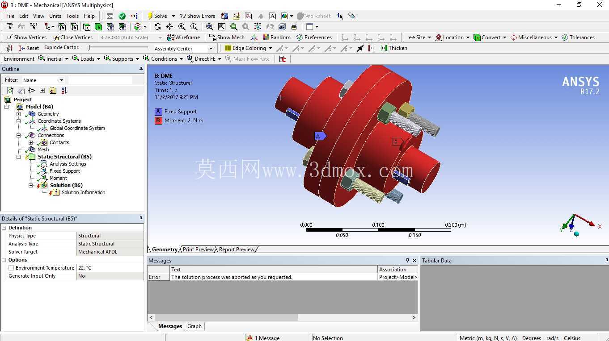Select Solution Information in the tree
609x341 pixels.
tap(84, 192)
